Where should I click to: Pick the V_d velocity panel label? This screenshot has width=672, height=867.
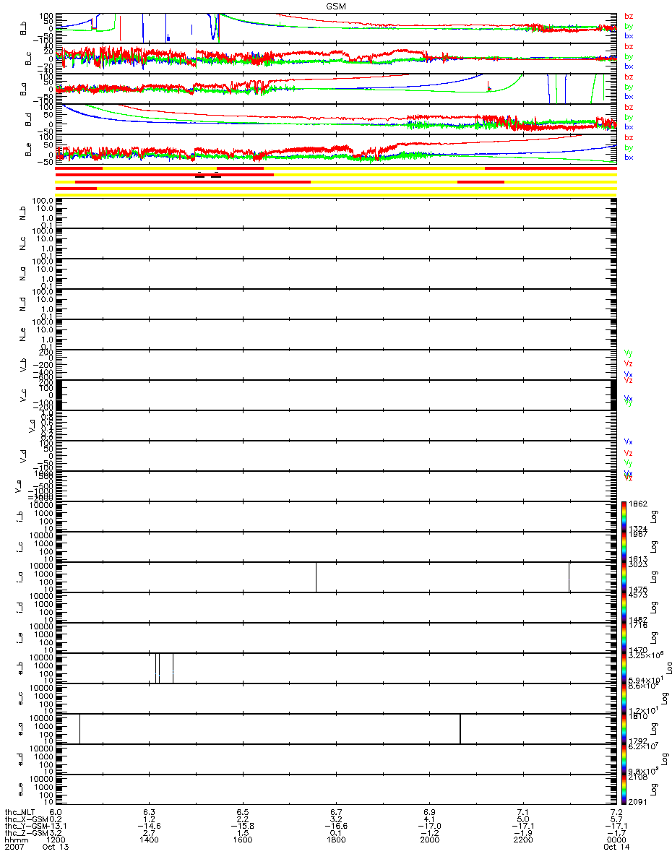[23, 455]
